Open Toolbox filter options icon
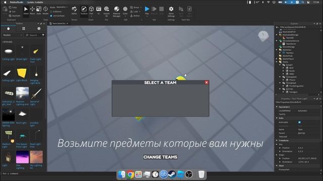Screen dimensions: 323x181 coord(43,35)
